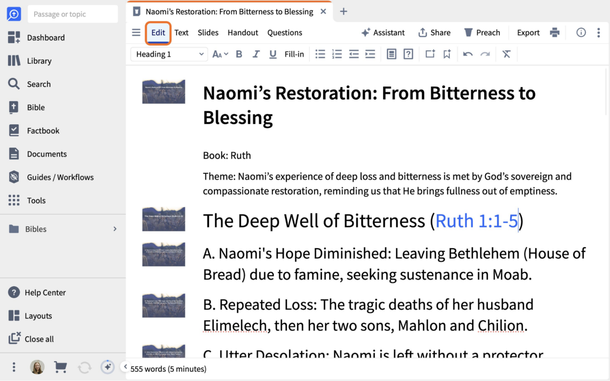The width and height of the screenshot is (610, 381).
Task: Insert a bookmark with the bookmark icon
Action: click(x=447, y=54)
